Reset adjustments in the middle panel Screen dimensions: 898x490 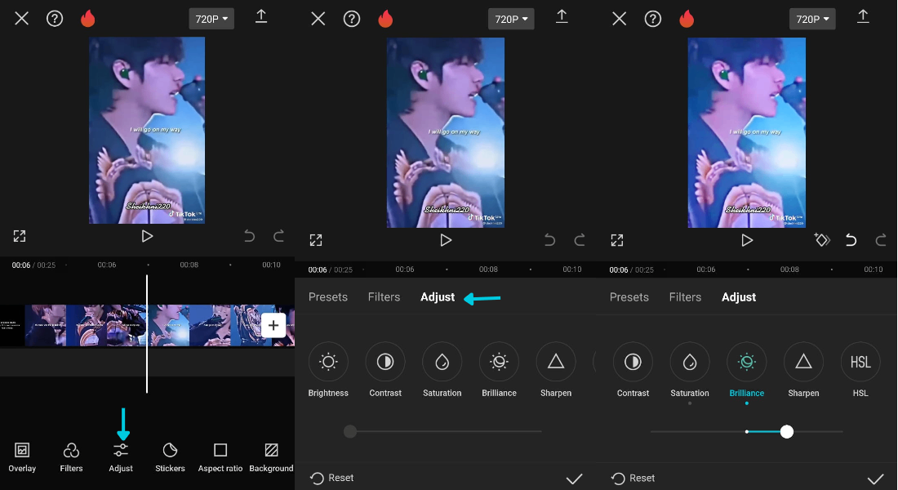click(331, 478)
